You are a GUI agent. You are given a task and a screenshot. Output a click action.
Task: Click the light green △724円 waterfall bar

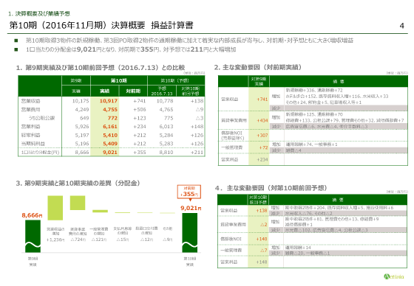(78, 203)
